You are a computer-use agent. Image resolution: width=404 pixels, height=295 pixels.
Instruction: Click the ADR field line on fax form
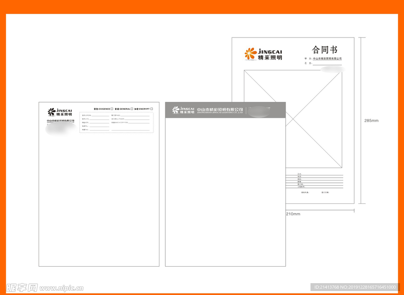pyautogui.click(x=99, y=123)
